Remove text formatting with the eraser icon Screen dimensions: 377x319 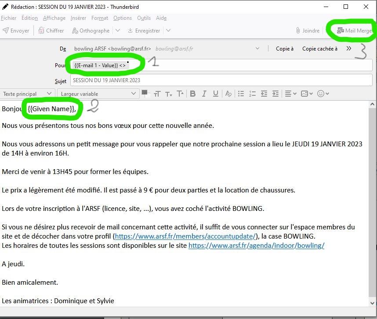point(228,94)
